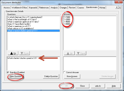The image size is (124, 91).
Task: Click the Delete Question button
Action: tap(51, 76)
